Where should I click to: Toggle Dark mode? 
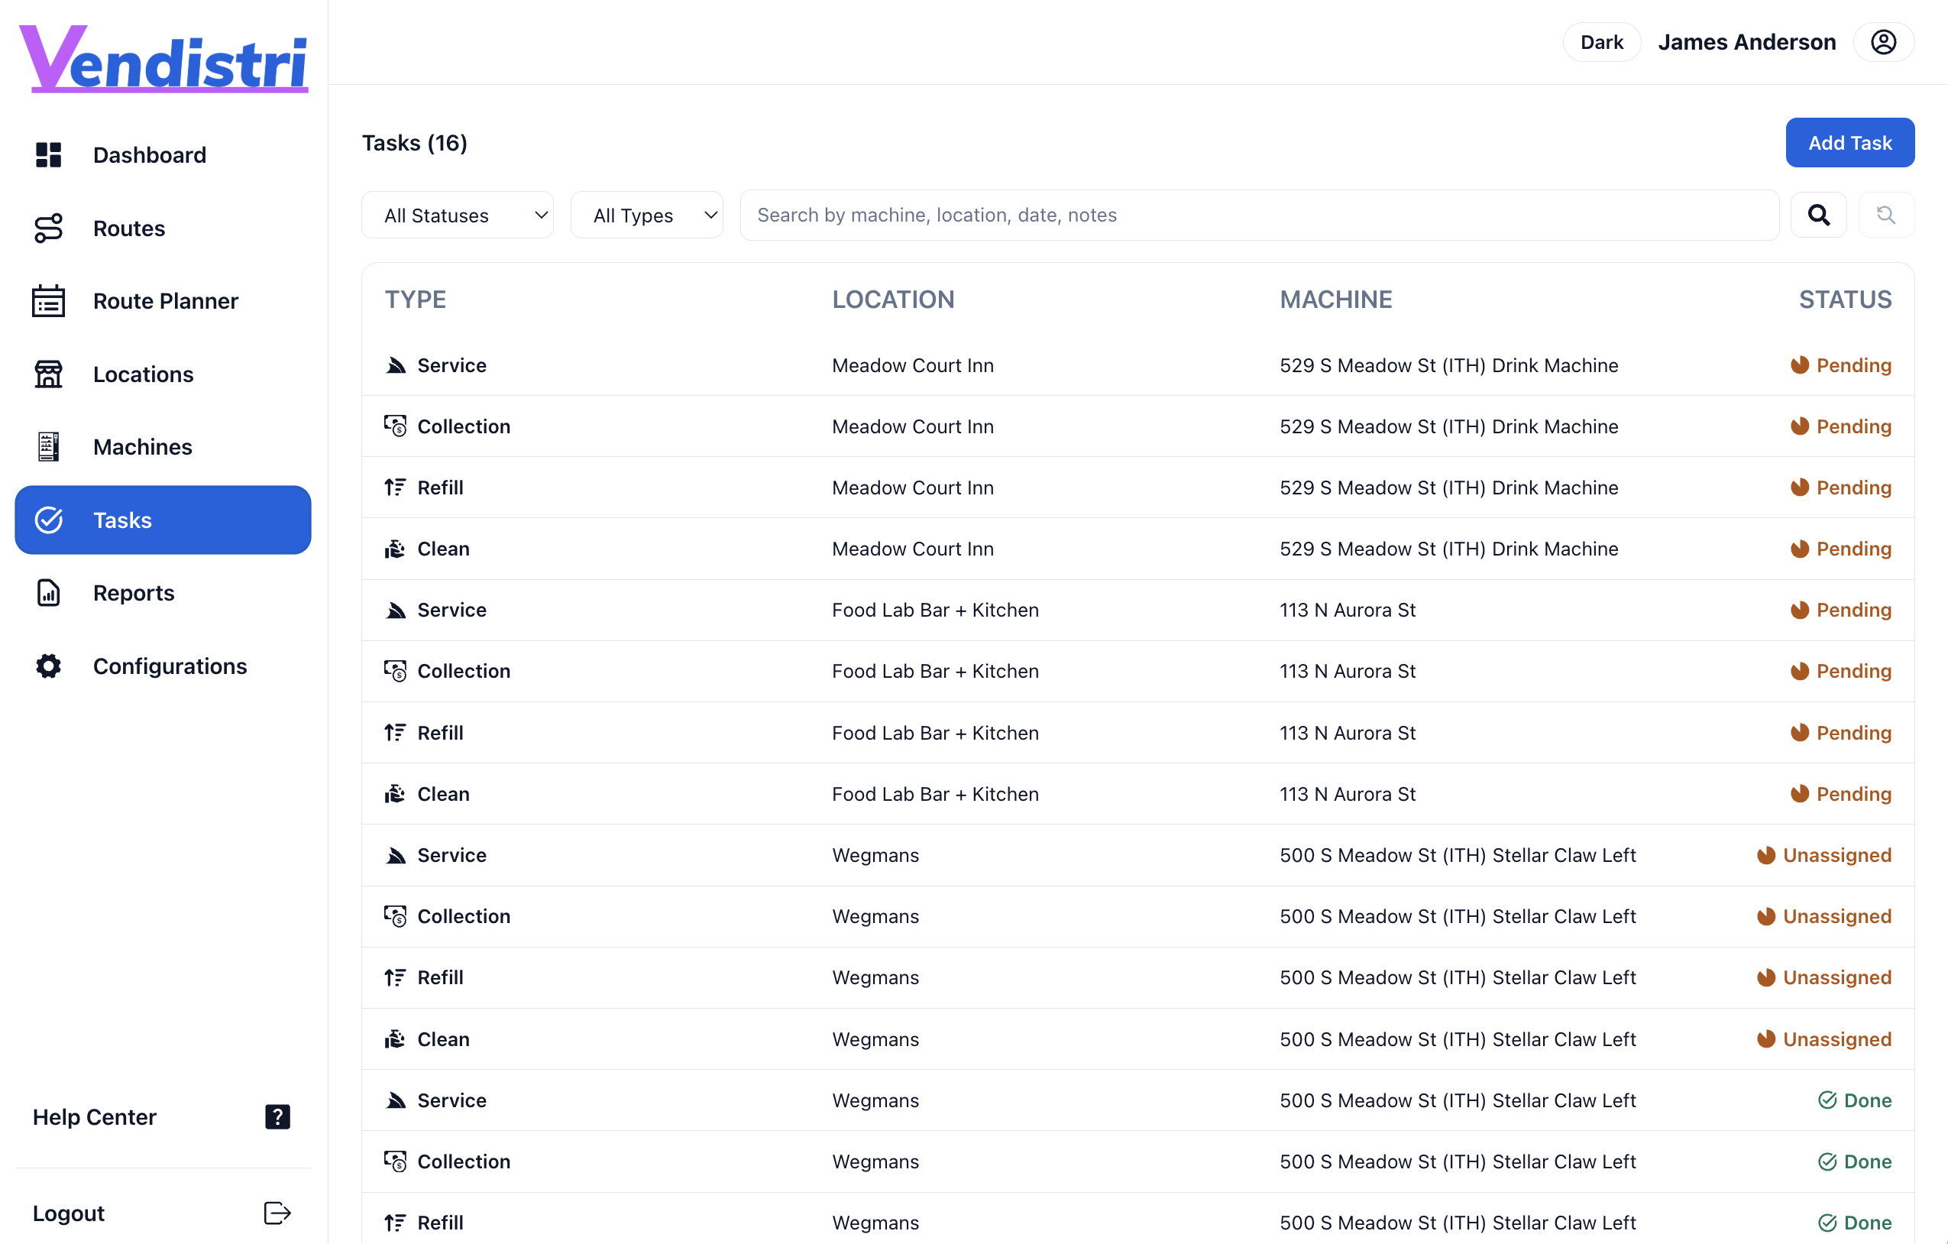pos(1601,42)
